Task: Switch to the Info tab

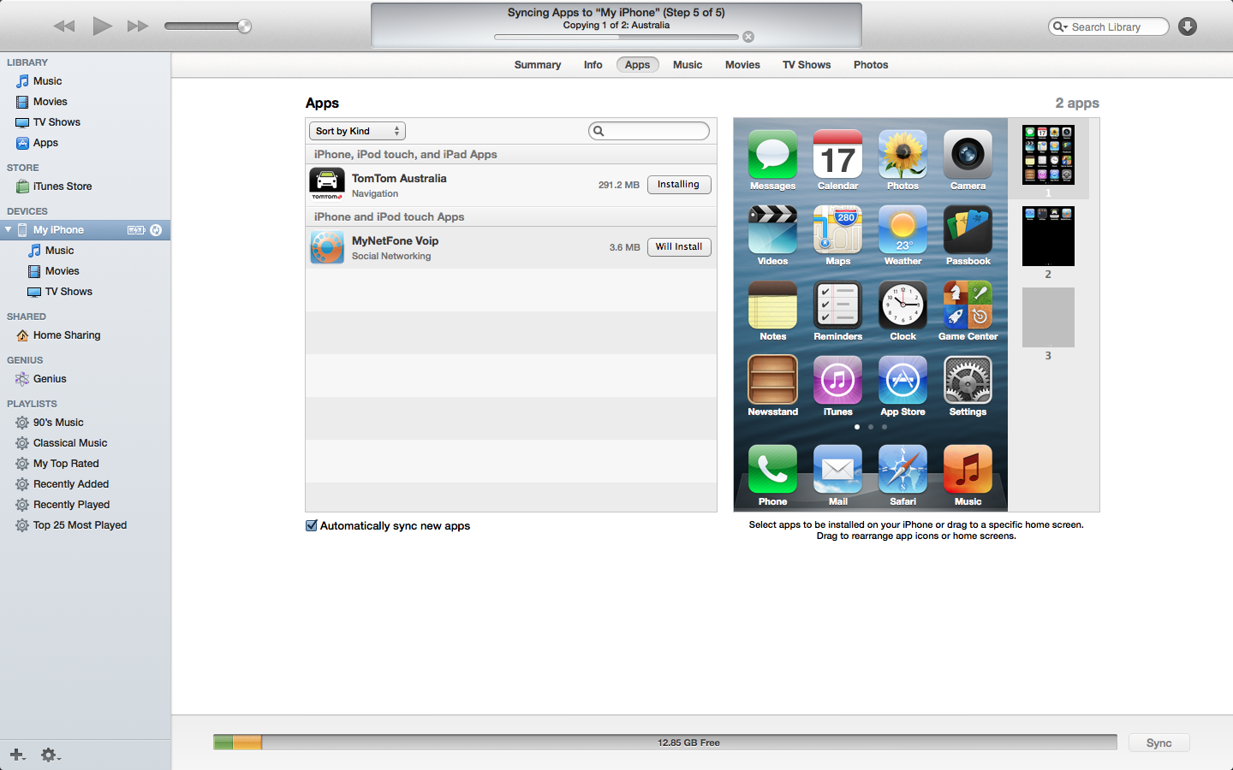Action: tap(593, 65)
